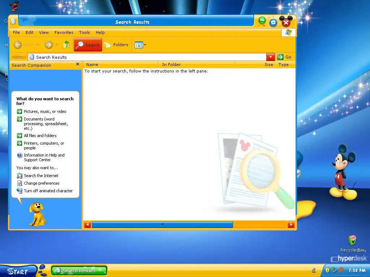Open the Start menu
370x277 pixels.
click(x=18, y=271)
